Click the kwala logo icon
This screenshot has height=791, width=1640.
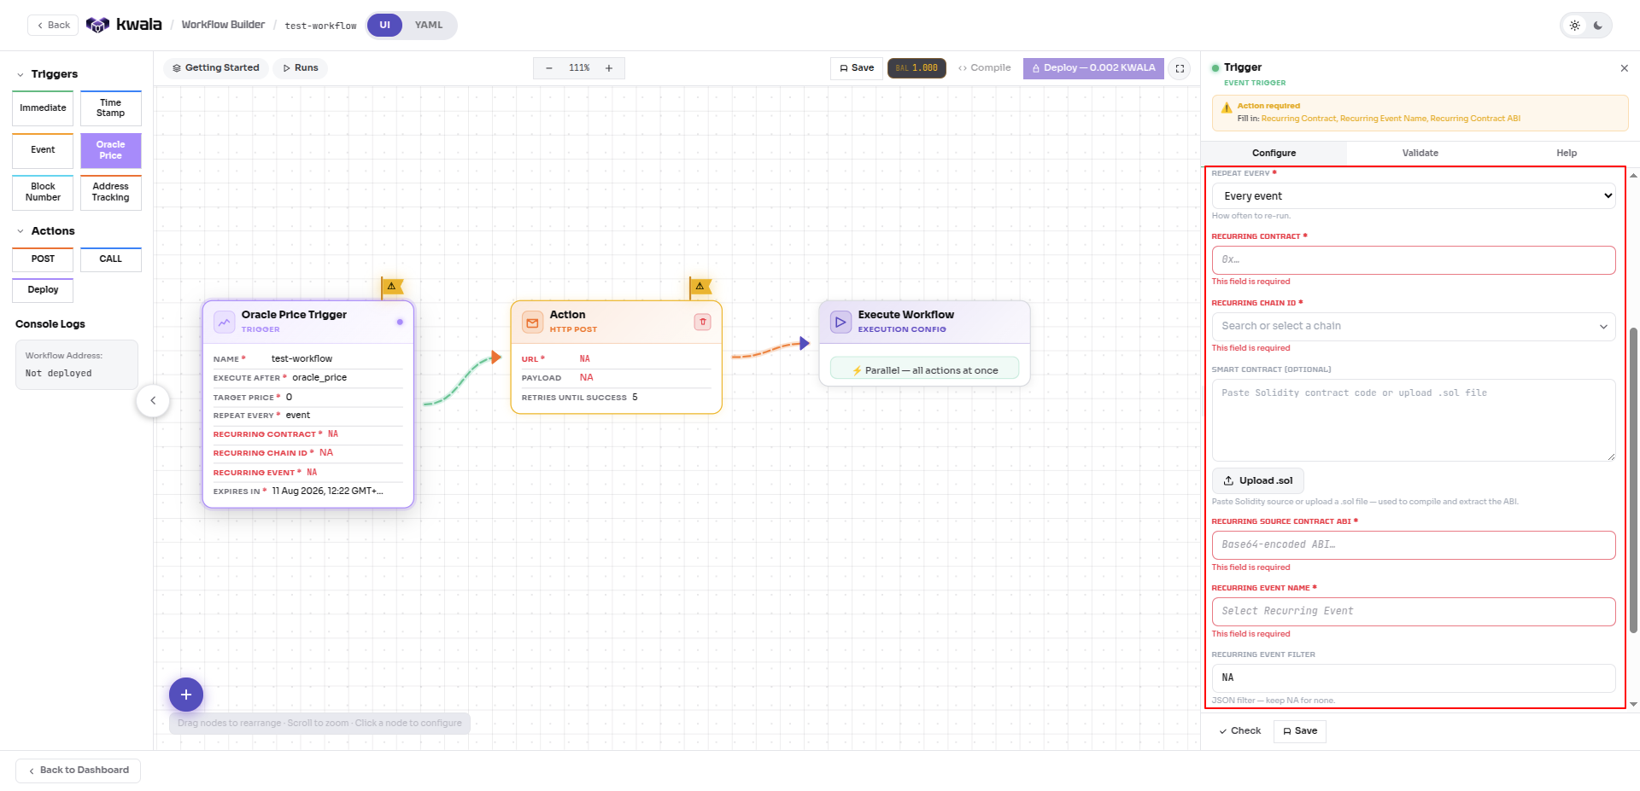[x=97, y=25]
